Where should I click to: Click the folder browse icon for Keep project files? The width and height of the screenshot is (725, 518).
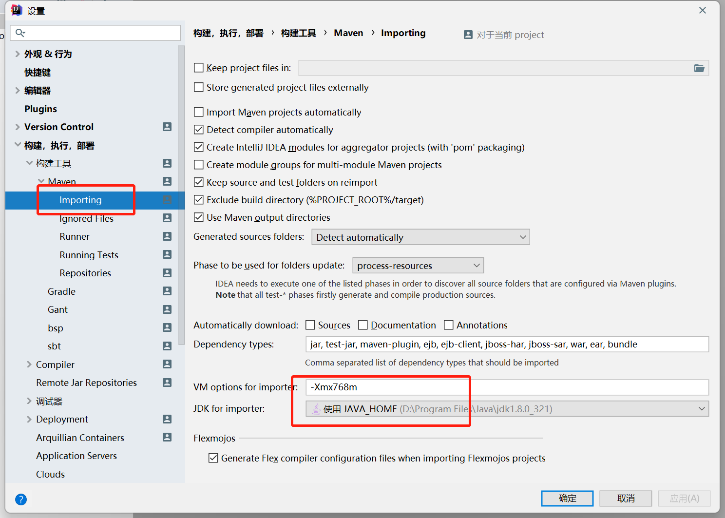(x=699, y=68)
